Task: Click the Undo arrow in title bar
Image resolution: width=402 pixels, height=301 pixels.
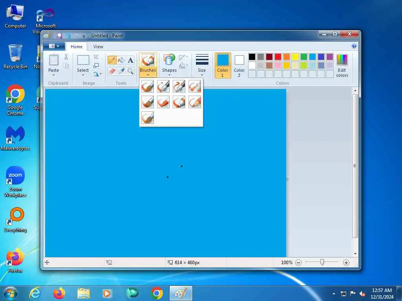Action: coord(68,36)
